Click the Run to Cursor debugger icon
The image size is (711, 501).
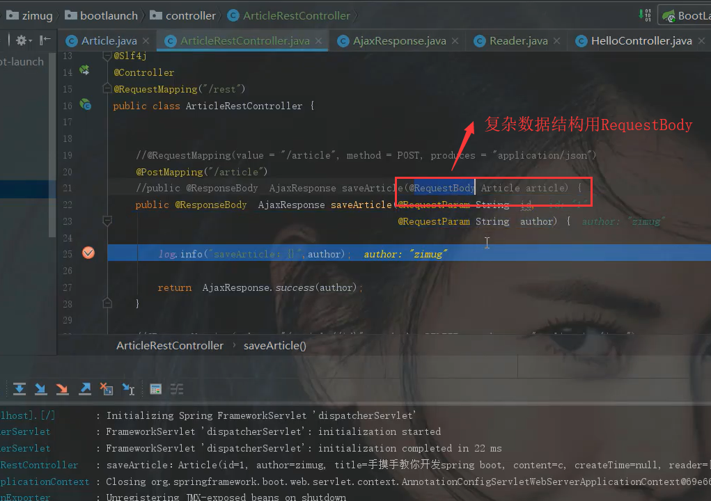coord(128,389)
